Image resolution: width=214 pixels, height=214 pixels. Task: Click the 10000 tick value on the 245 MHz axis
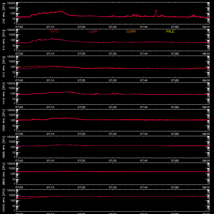tap(11, 3)
